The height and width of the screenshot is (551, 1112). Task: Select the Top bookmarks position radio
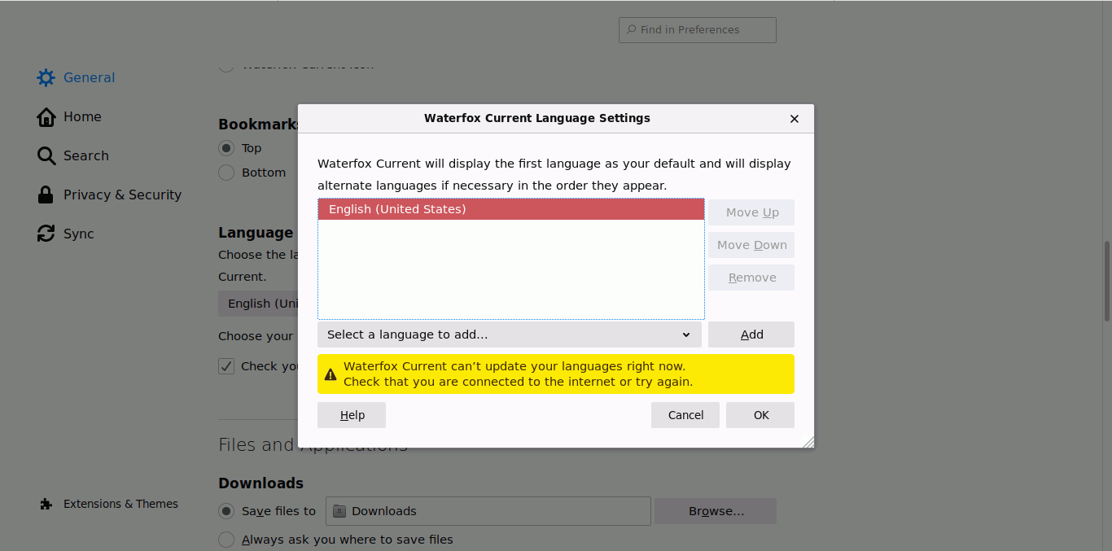point(226,148)
